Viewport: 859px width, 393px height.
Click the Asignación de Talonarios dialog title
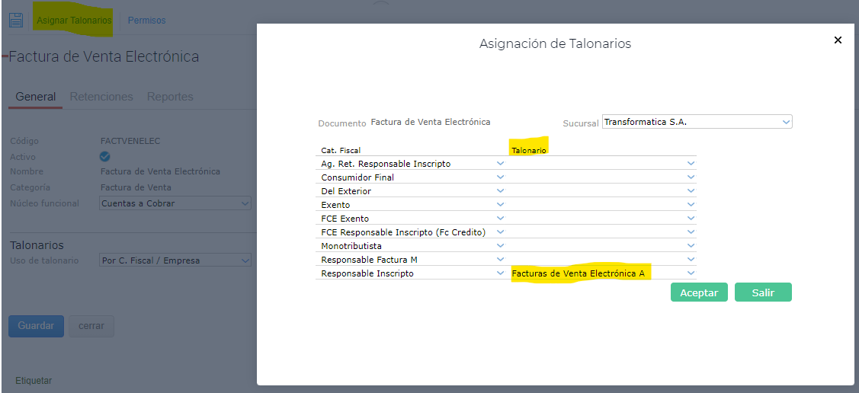click(555, 43)
